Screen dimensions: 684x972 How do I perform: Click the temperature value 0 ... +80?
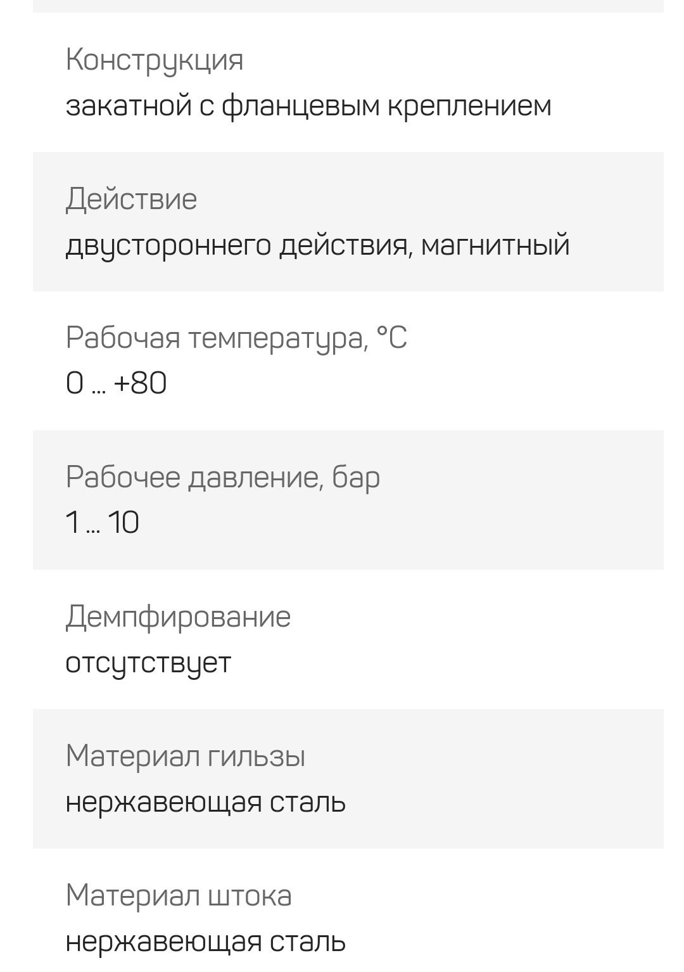(116, 383)
